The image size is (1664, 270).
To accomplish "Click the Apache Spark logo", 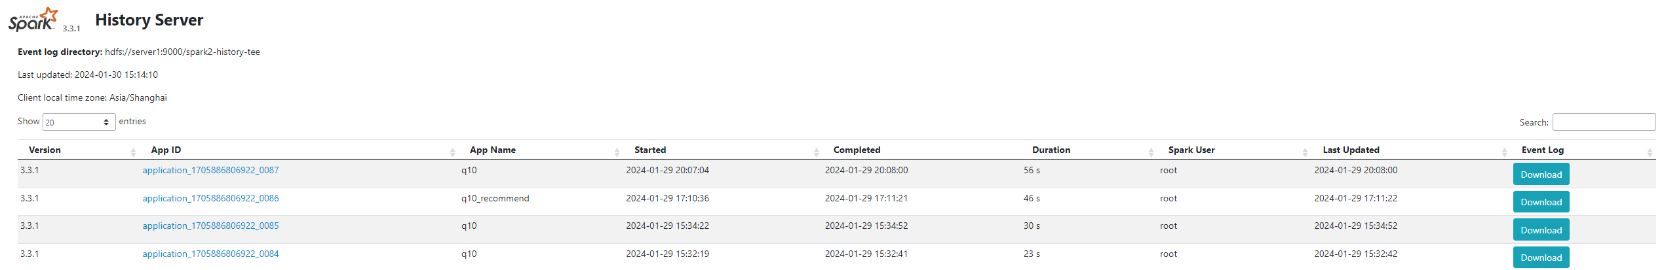I will (33, 20).
